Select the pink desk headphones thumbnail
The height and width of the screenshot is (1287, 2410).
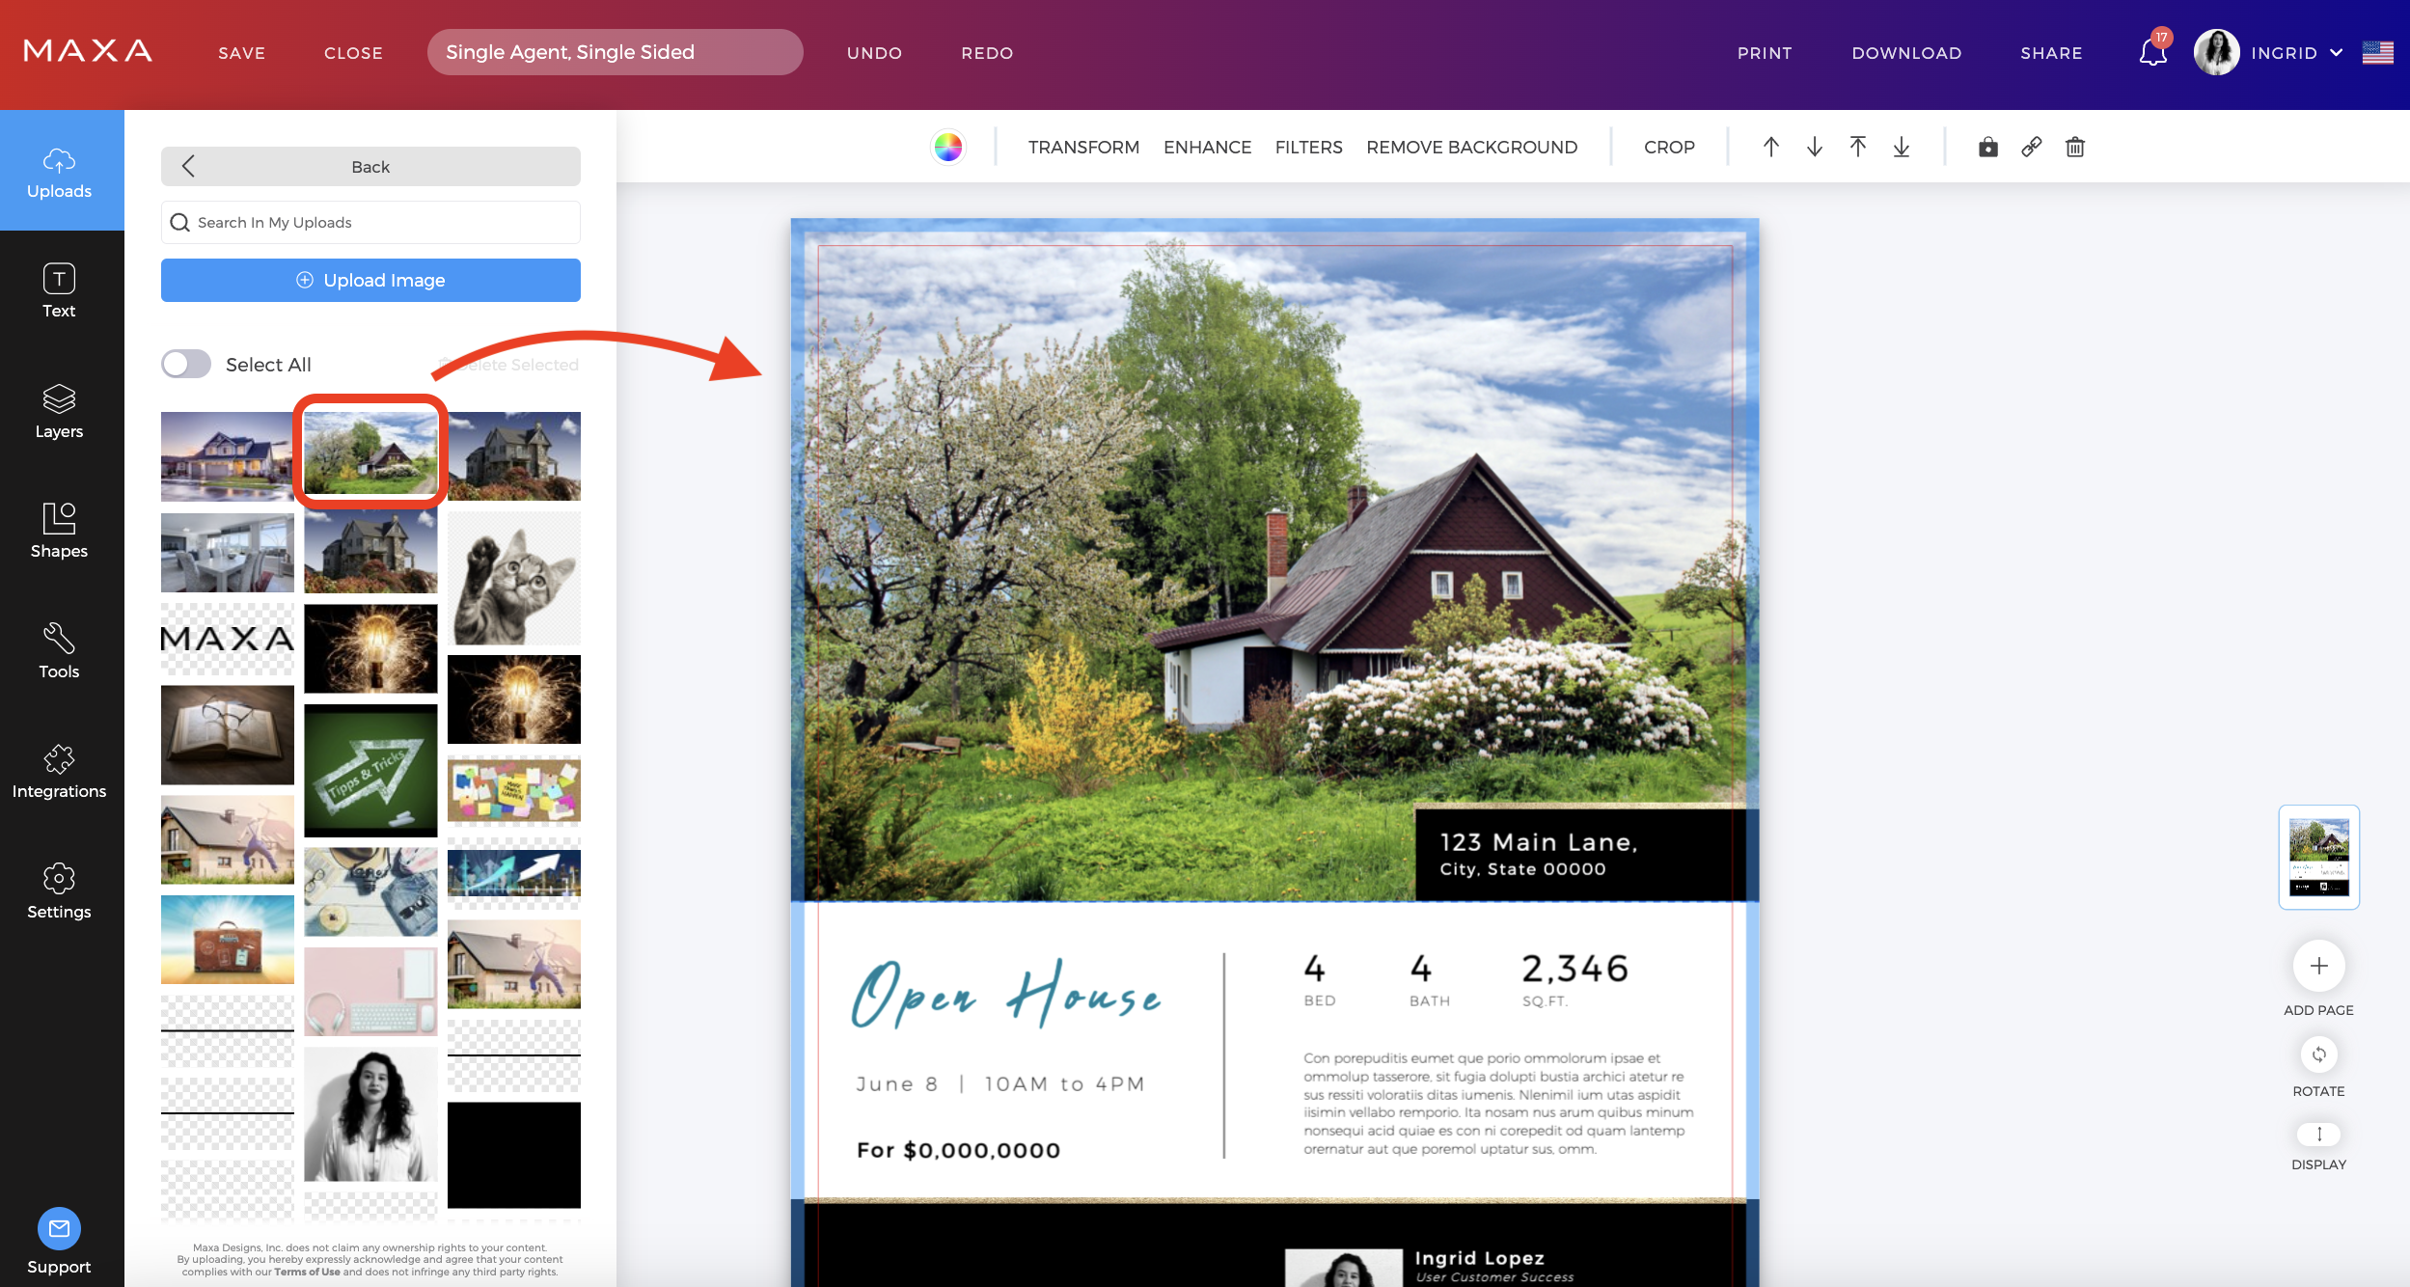pos(370,991)
